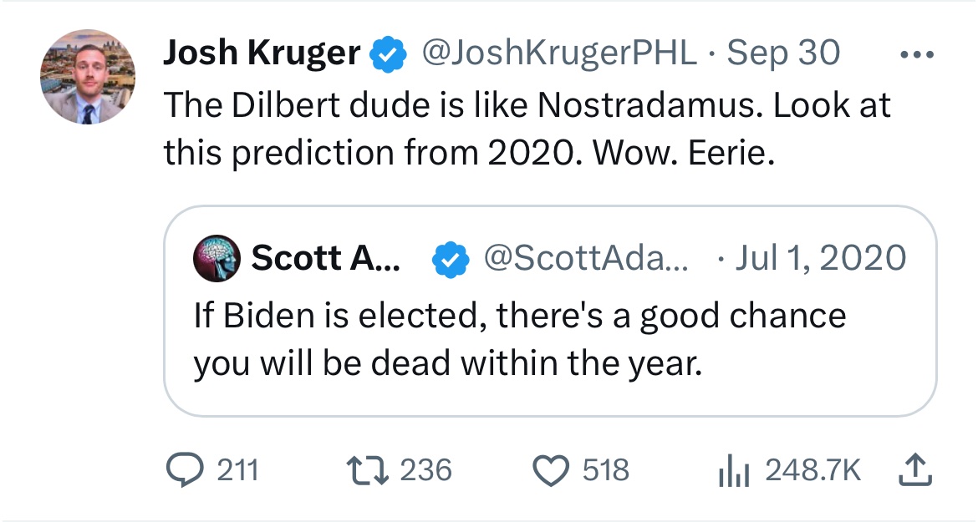Open the three-dot more options menu

917,53
